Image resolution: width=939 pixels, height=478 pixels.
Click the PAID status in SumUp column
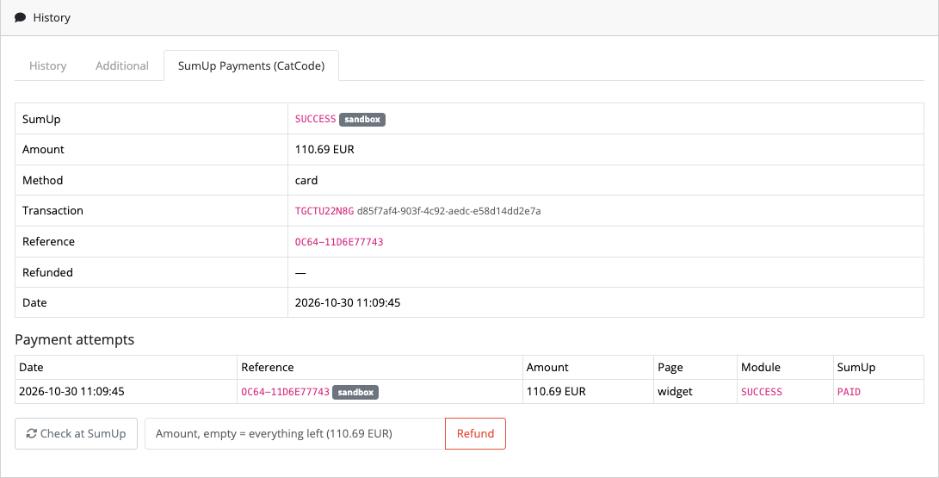849,392
